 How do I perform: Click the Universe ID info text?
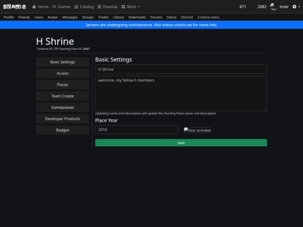[x=63, y=49]
